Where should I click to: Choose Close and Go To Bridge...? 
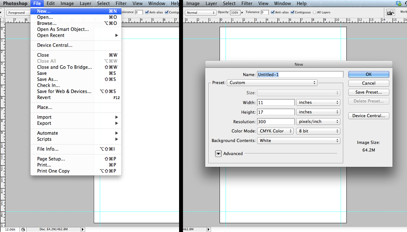point(76,67)
